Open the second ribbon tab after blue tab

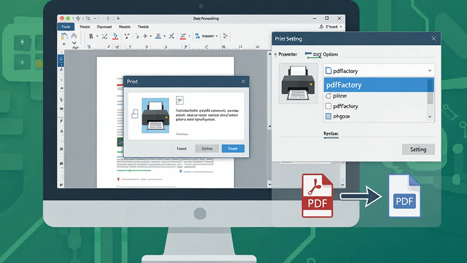coord(85,27)
